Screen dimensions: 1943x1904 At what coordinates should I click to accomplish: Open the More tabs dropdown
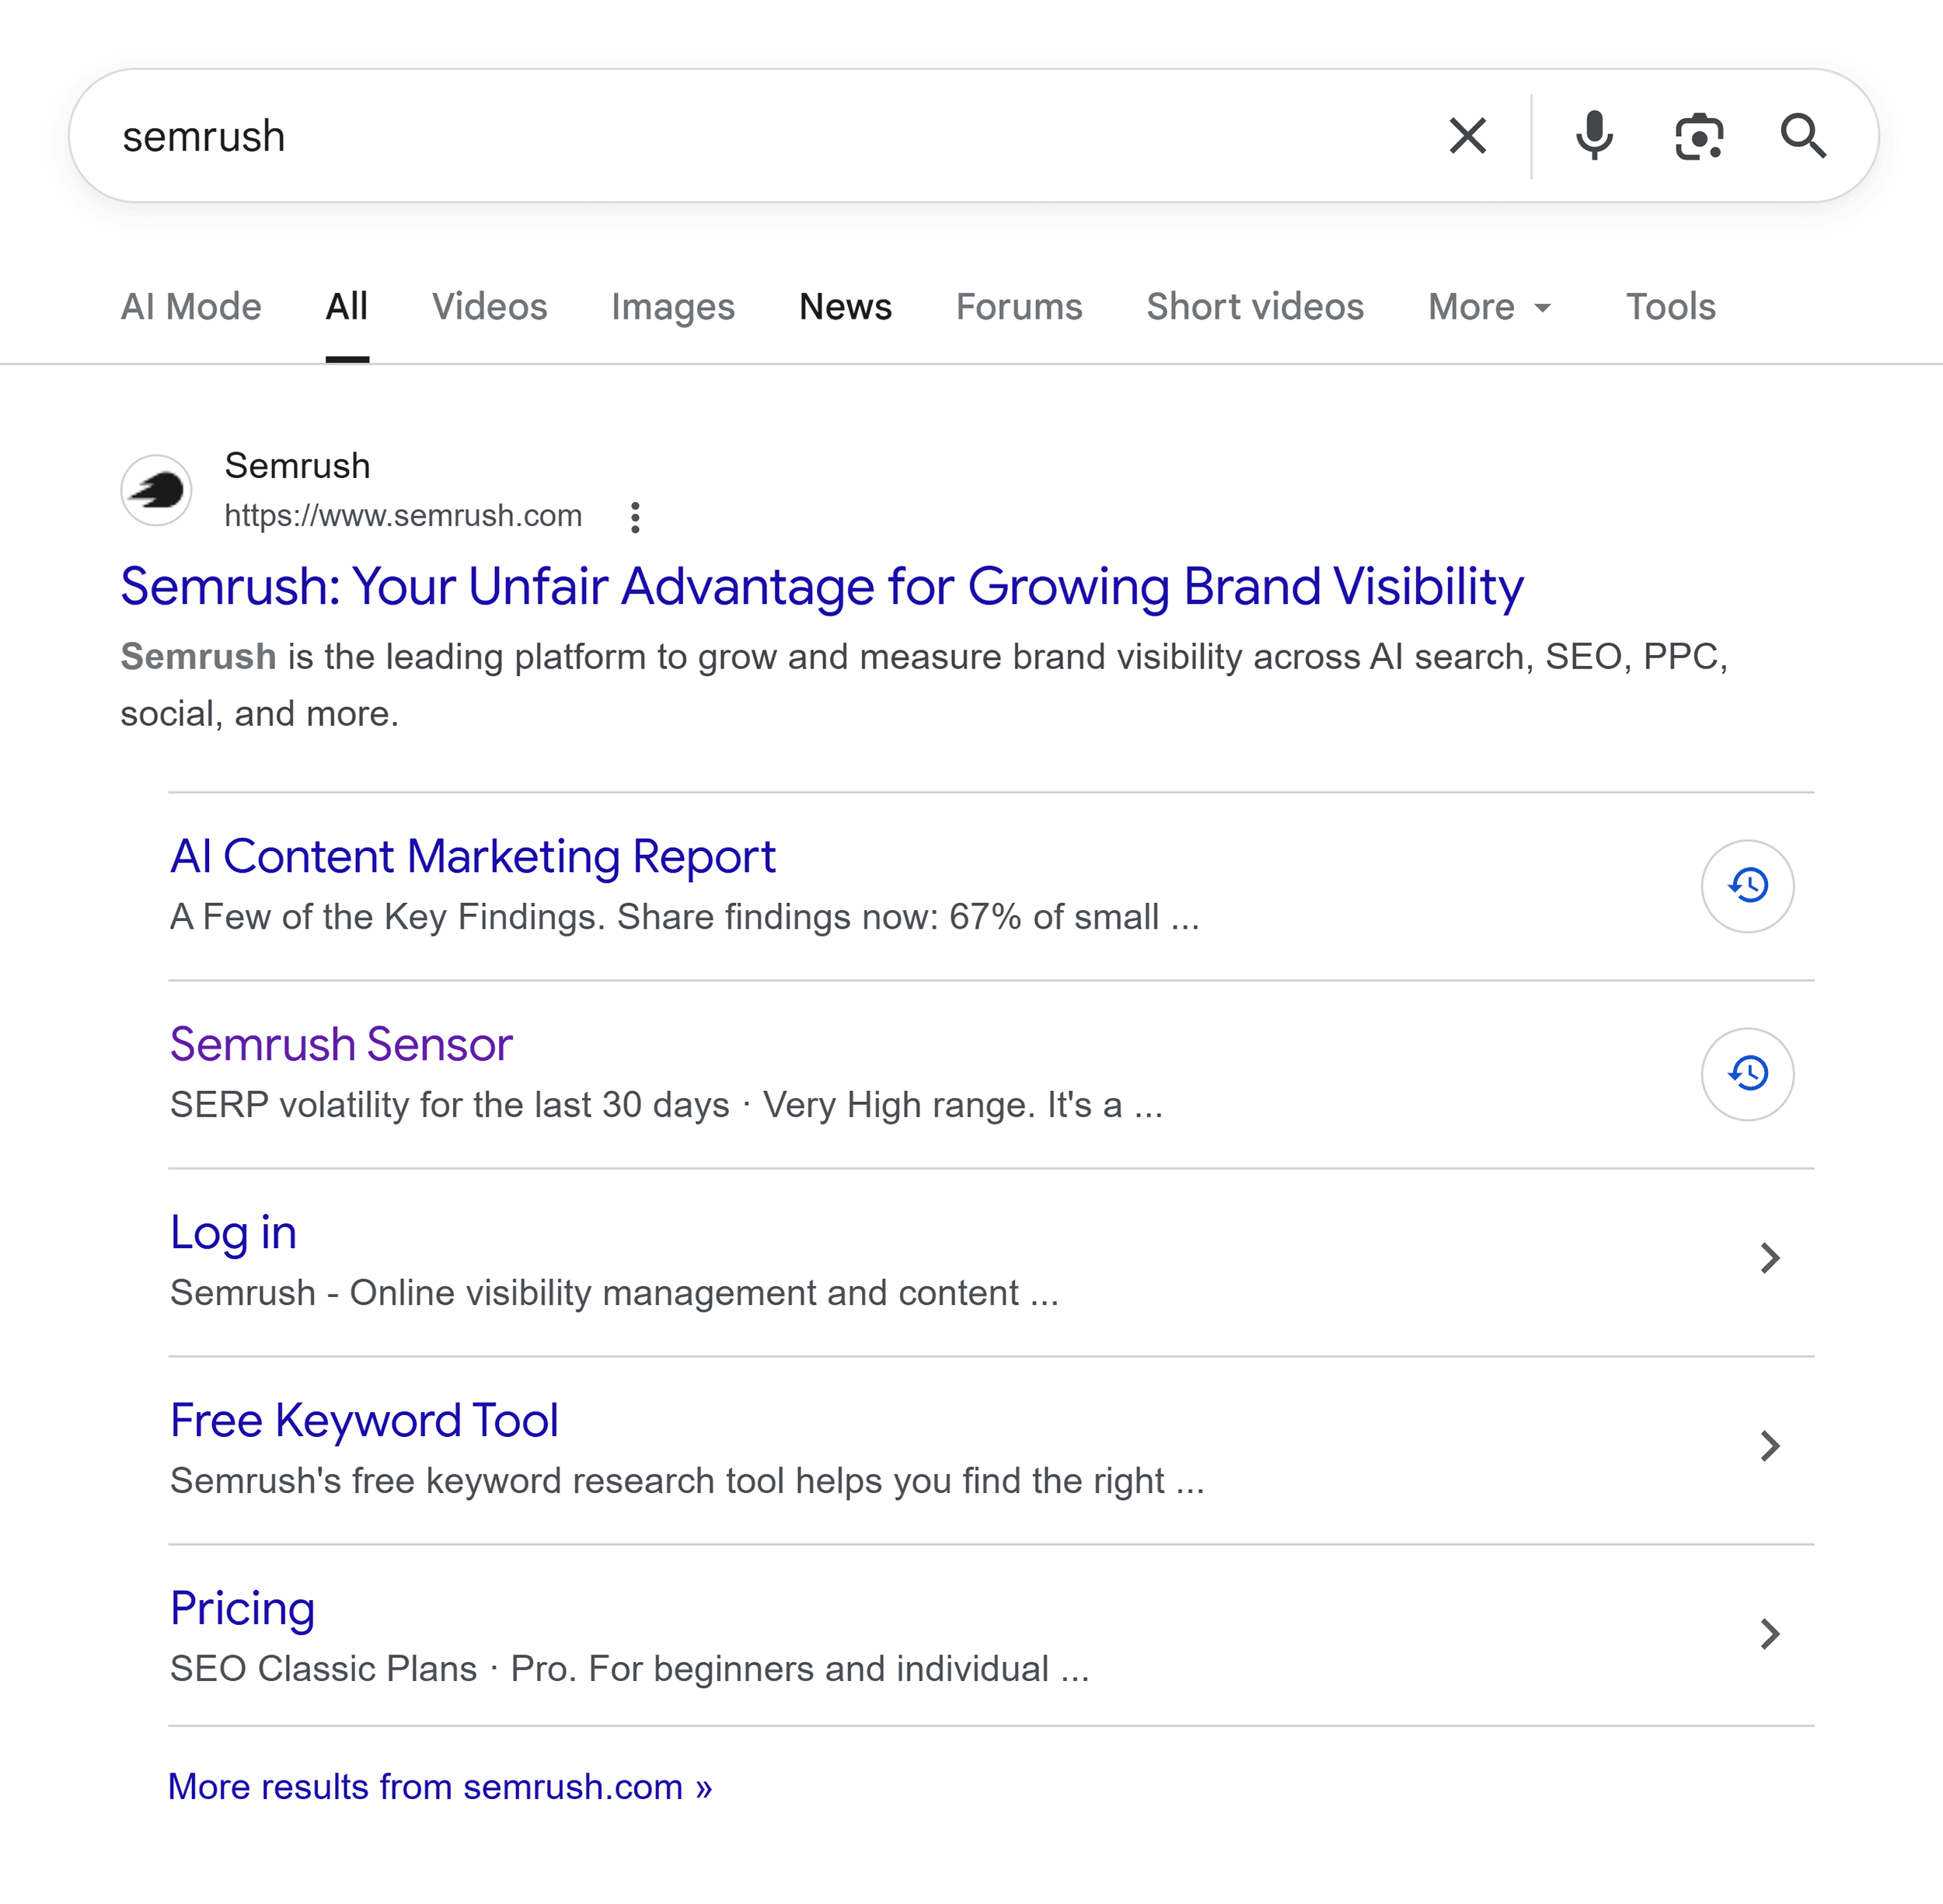(x=1488, y=307)
